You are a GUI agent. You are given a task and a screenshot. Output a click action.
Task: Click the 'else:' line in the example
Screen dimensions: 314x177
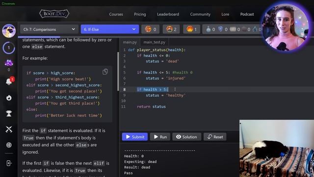[32, 109]
